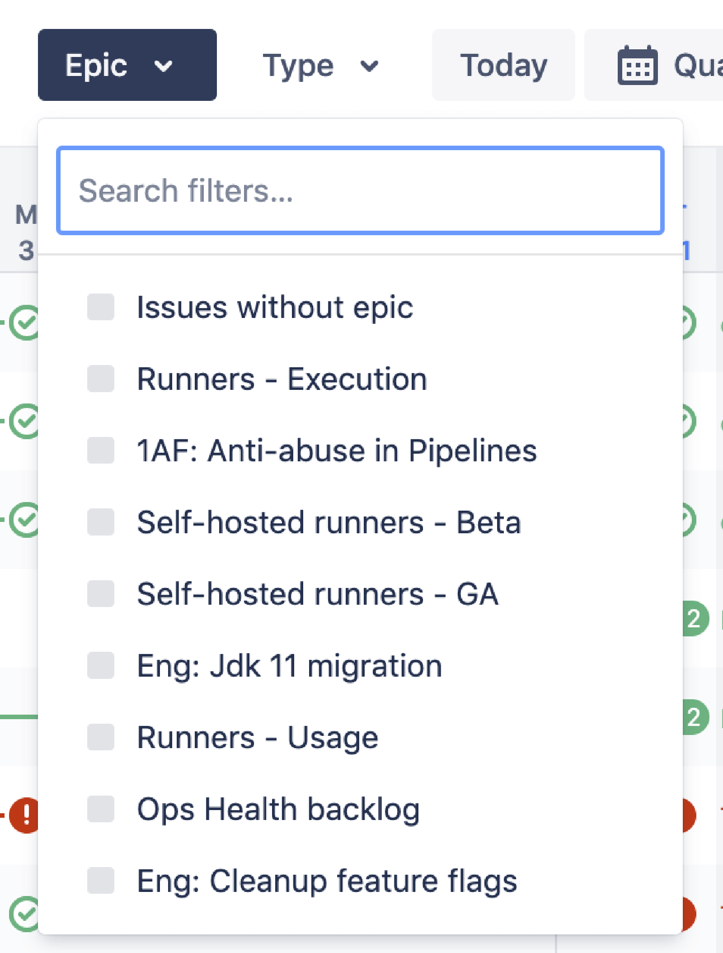Click the Today button
723x953 pixels.
coord(503,65)
